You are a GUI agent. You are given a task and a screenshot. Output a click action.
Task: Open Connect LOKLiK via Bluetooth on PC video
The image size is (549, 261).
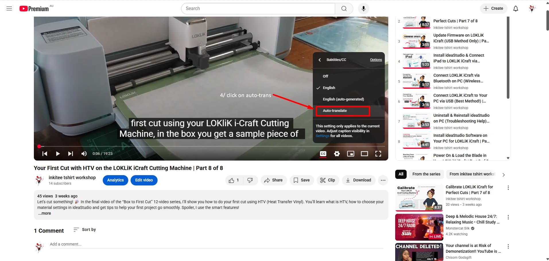[x=458, y=78]
